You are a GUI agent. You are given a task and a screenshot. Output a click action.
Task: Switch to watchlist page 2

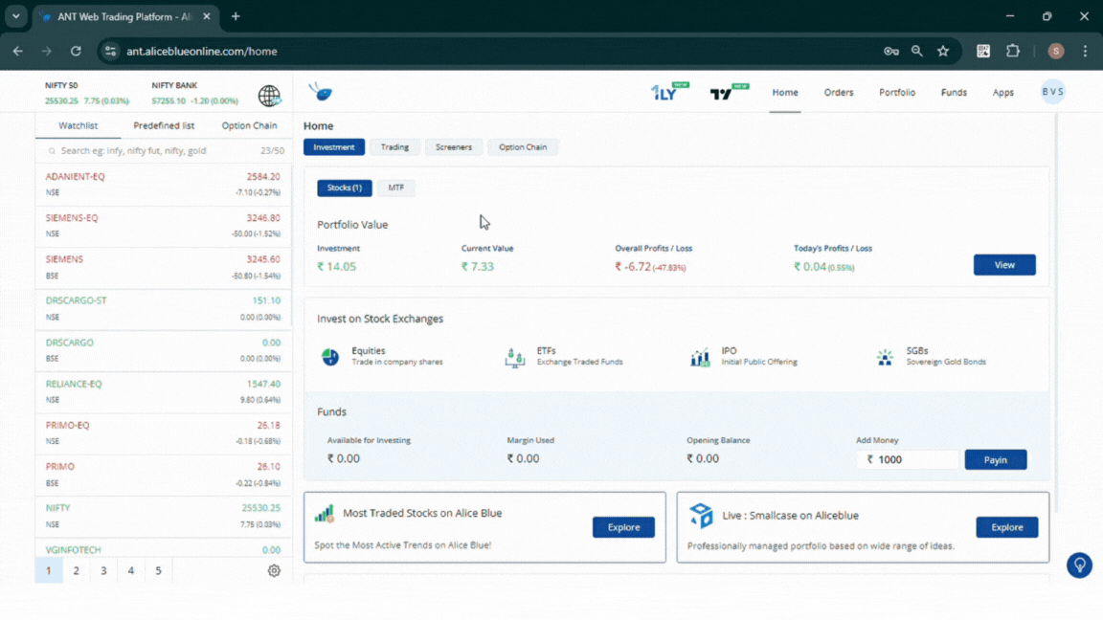click(x=76, y=571)
